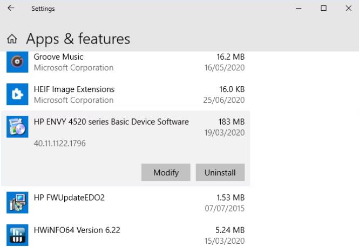Click the 5.24 MB size value
This screenshot has height=247, width=359.
(x=230, y=230)
